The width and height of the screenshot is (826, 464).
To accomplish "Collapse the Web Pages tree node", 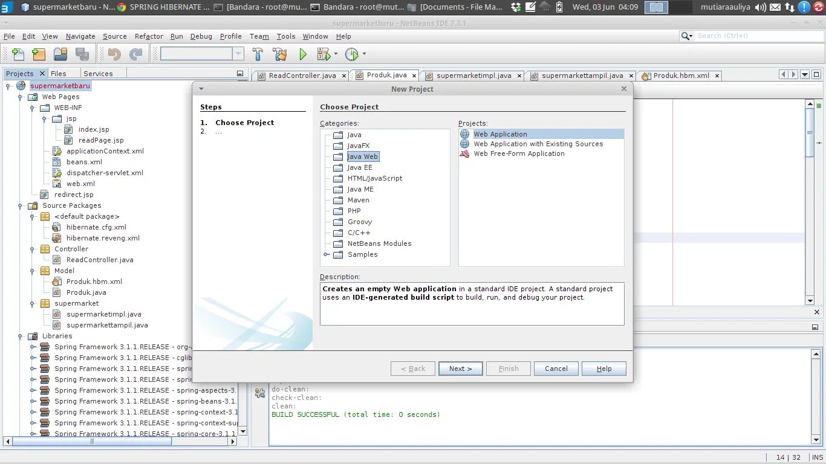I will [x=21, y=97].
